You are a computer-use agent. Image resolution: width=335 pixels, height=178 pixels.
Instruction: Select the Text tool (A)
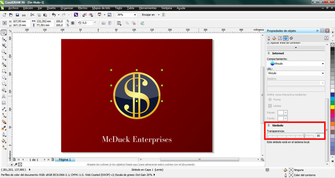click(x=4, y=96)
